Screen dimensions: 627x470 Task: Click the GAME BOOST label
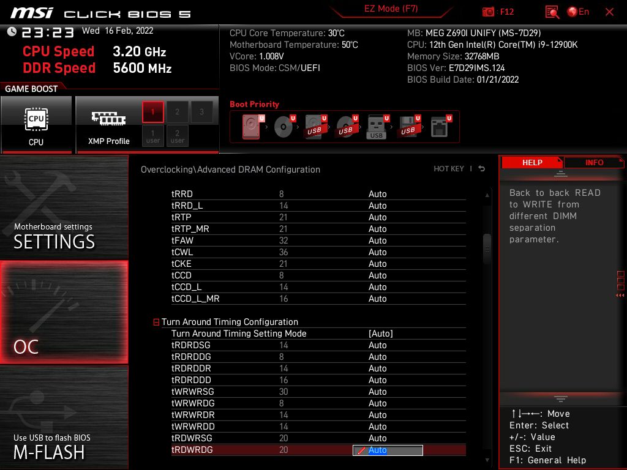coord(31,89)
